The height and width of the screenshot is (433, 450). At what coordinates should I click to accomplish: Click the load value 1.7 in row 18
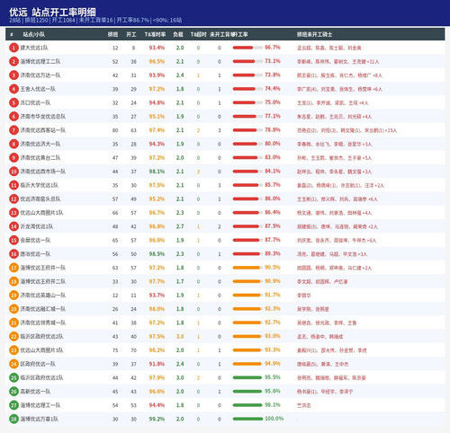[x=180, y=281]
